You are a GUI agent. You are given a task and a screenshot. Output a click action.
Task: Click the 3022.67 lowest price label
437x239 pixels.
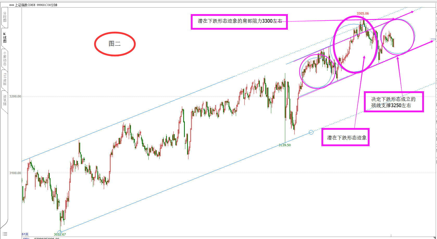[60, 235]
